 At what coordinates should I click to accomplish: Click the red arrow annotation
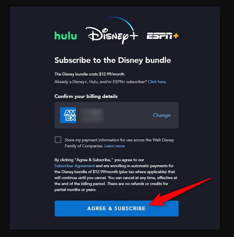coord(180,192)
